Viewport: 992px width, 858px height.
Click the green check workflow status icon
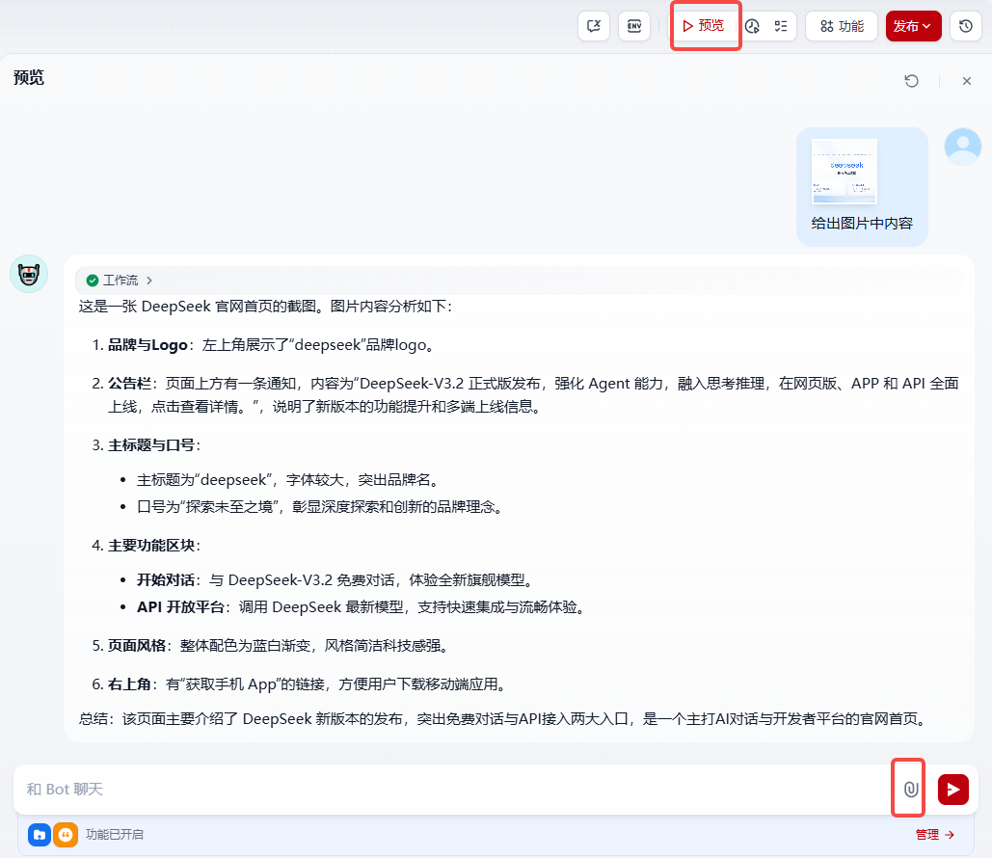[93, 281]
